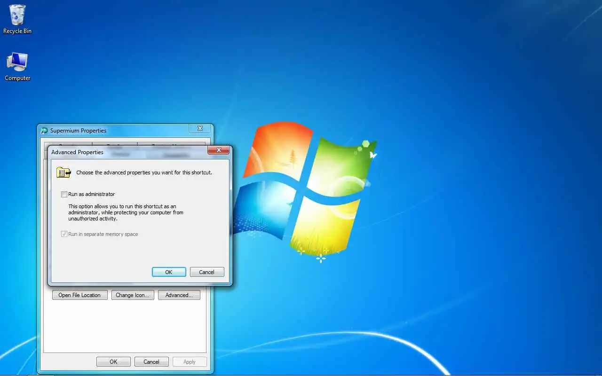Select the Computer desktop icon
The height and width of the screenshot is (376, 602).
pos(17,66)
